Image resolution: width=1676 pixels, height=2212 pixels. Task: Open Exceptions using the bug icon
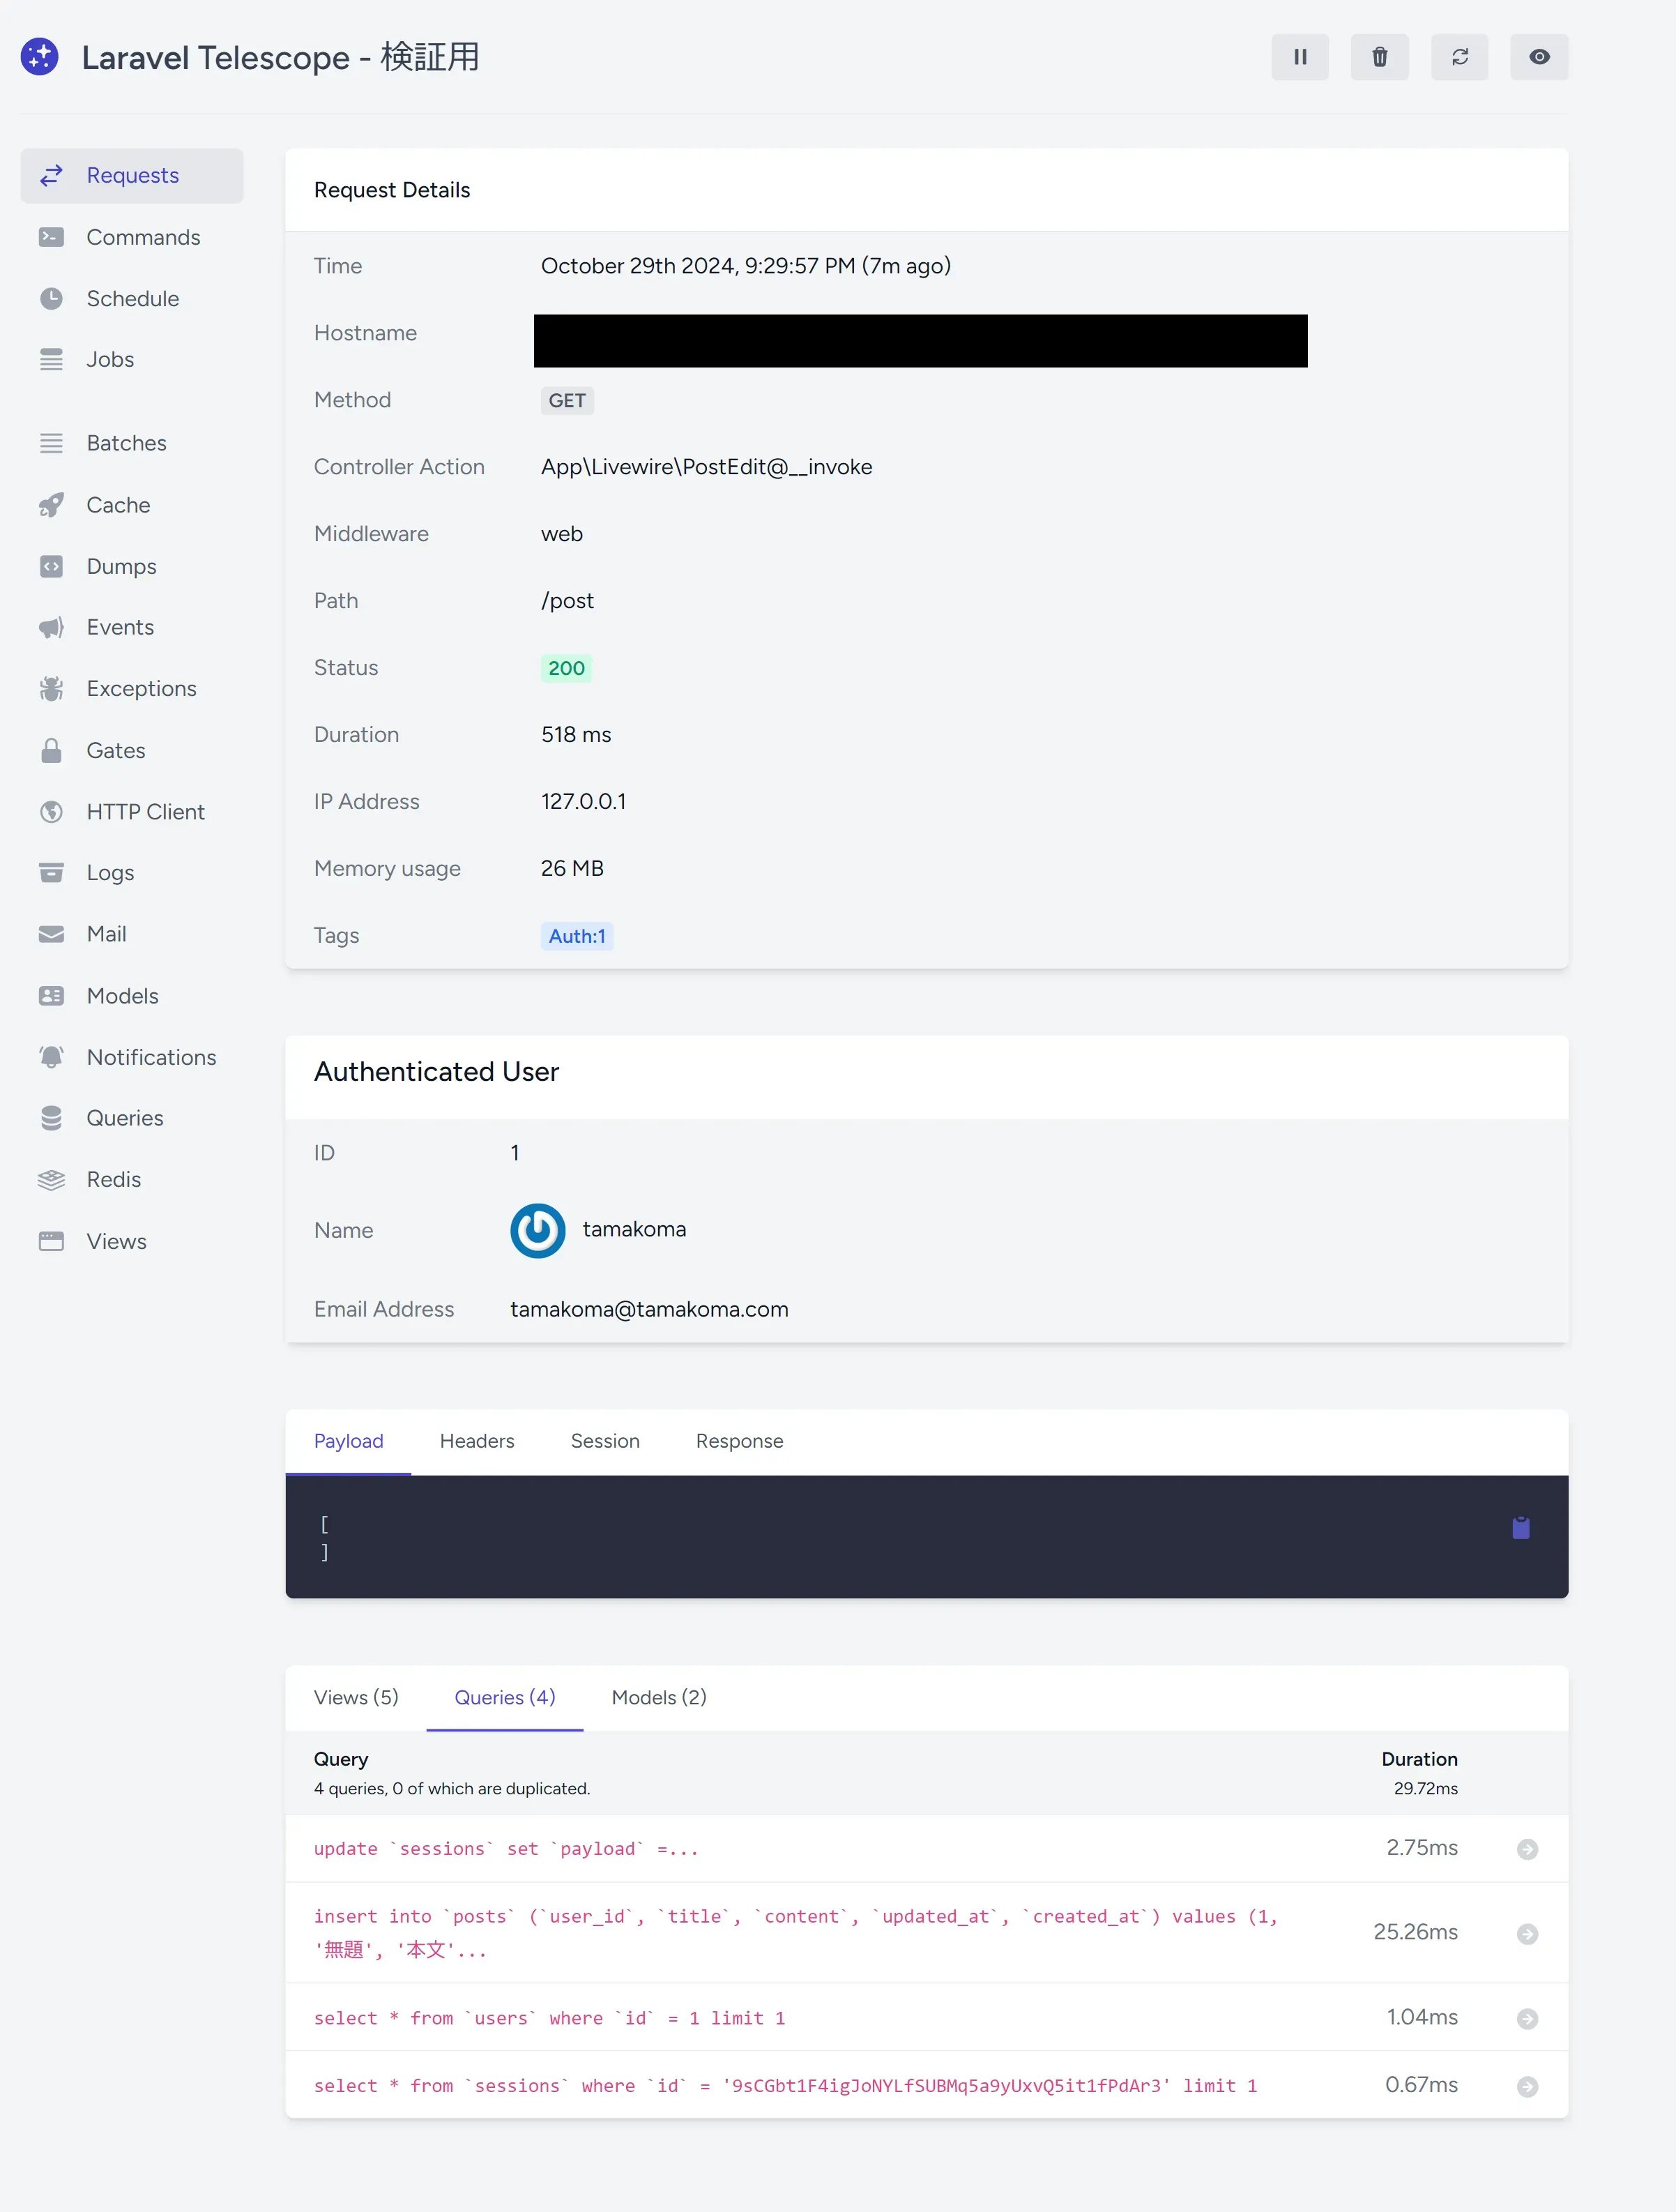point(52,688)
